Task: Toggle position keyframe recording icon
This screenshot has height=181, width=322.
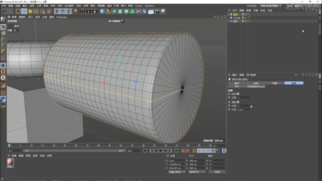Action: click(x=199, y=151)
